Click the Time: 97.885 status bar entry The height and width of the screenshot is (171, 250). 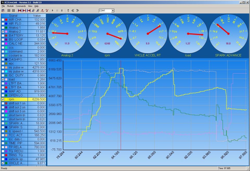click(x=224, y=168)
